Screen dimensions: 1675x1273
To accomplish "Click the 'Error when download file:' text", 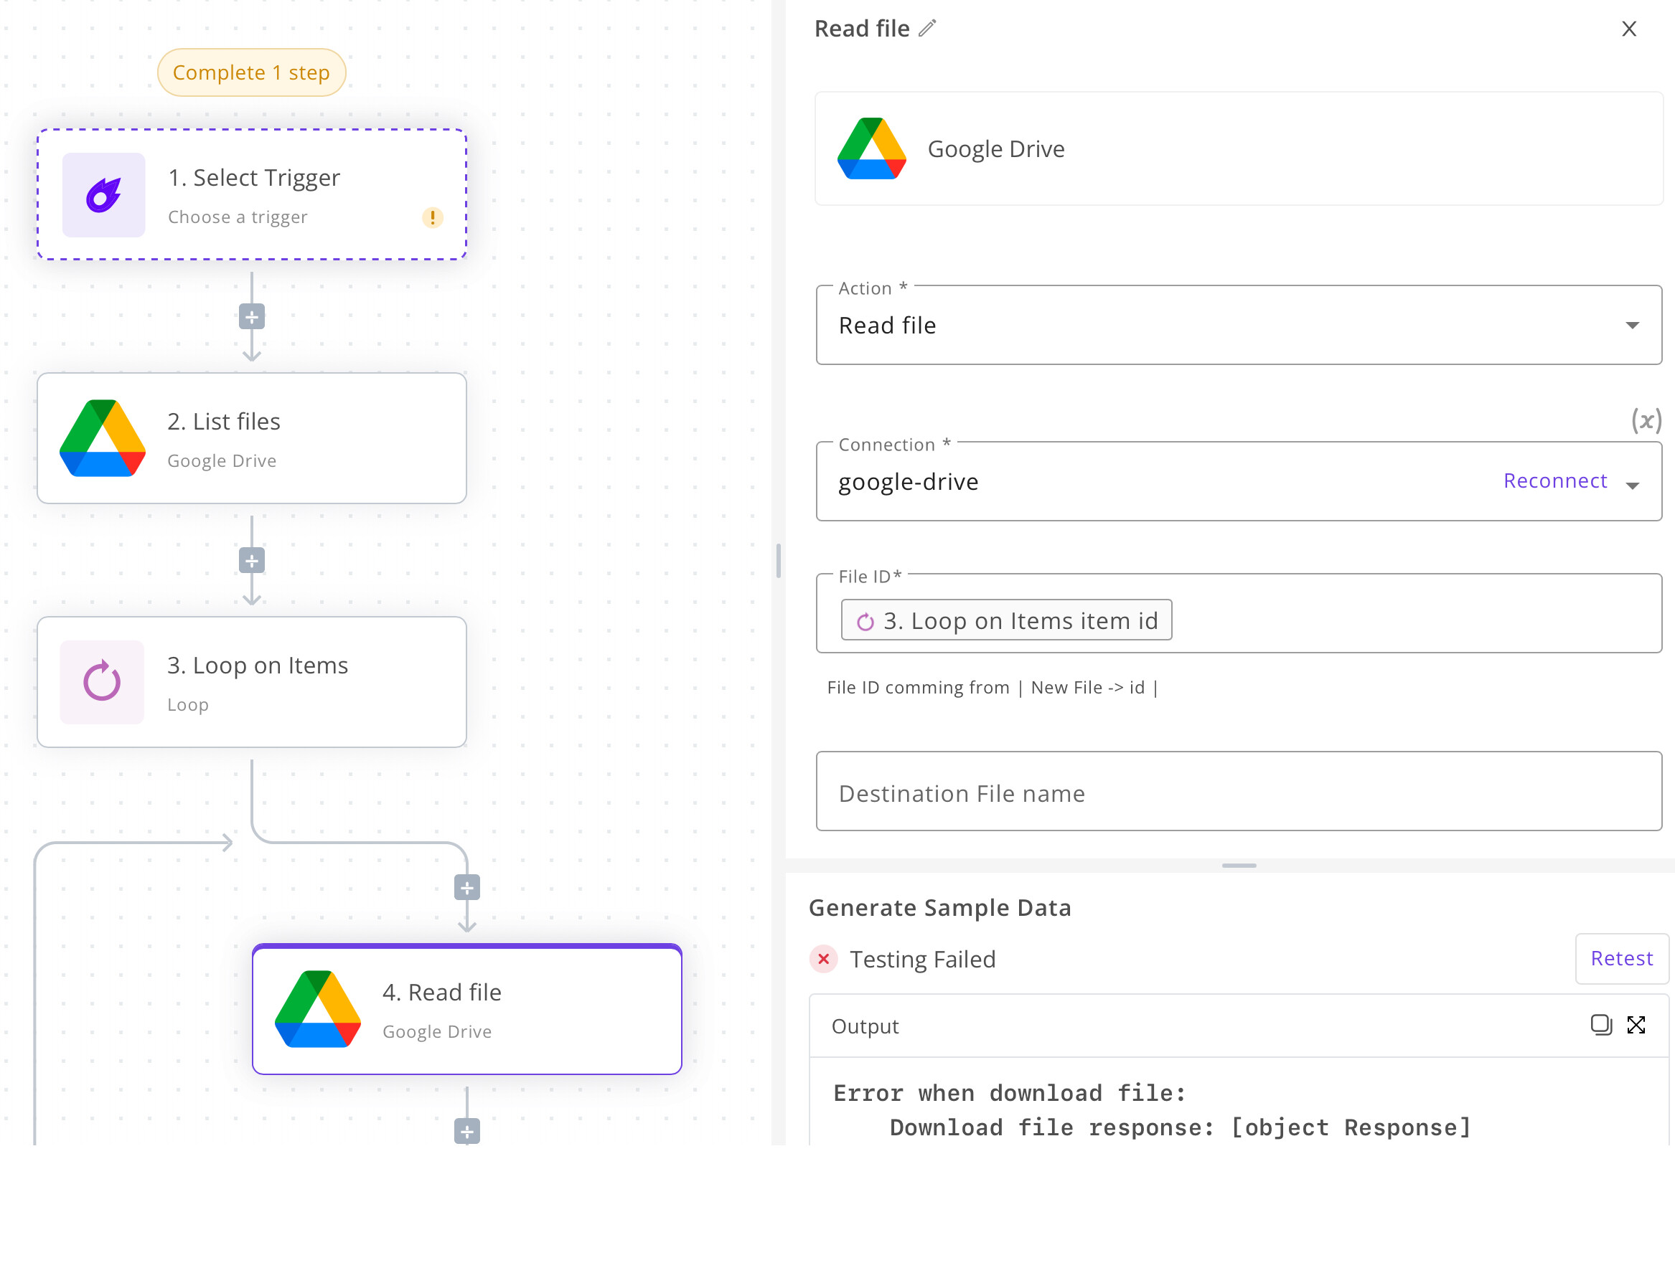I will pyautogui.click(x=1008, y=1093).
